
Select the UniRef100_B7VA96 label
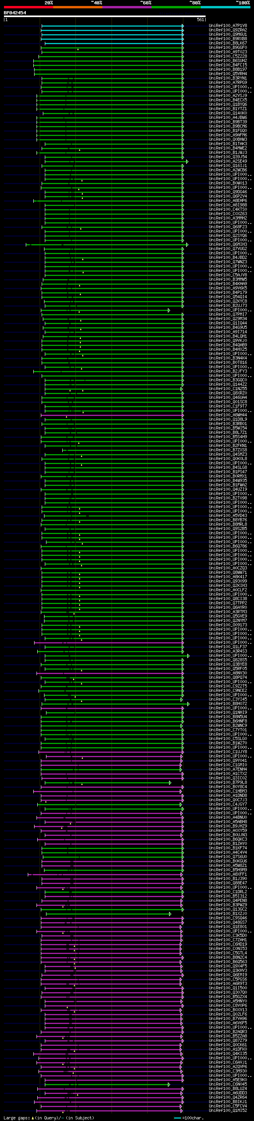coord(228,1018)
